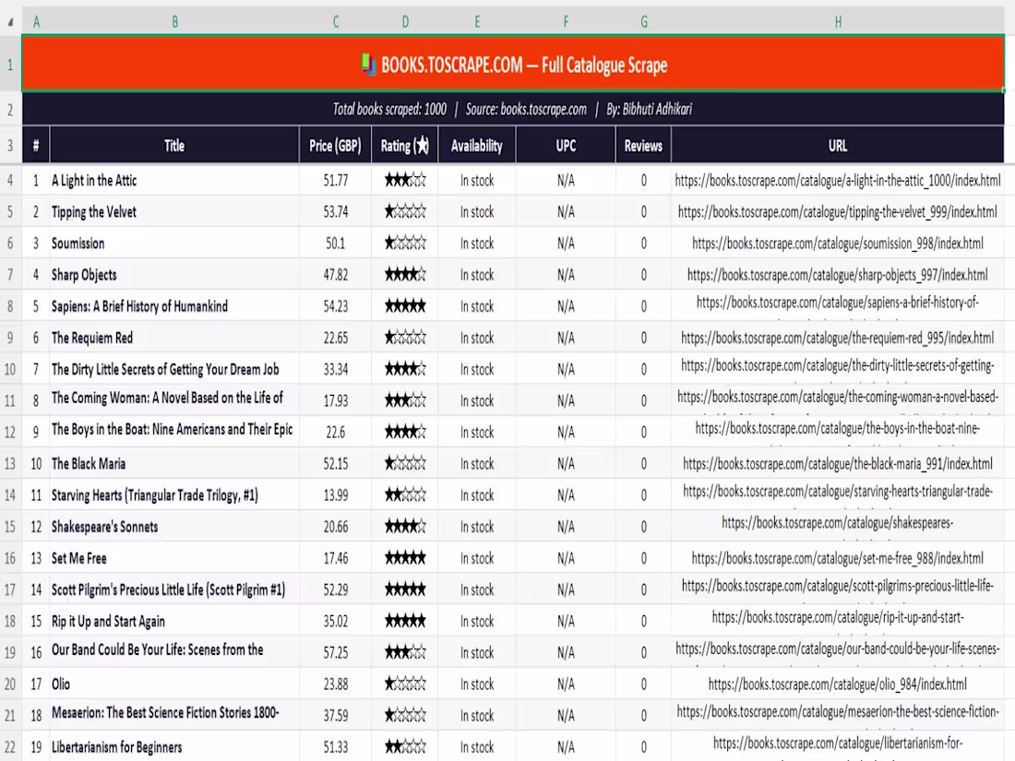
Task: Select column E header
Action: [477, 22]
